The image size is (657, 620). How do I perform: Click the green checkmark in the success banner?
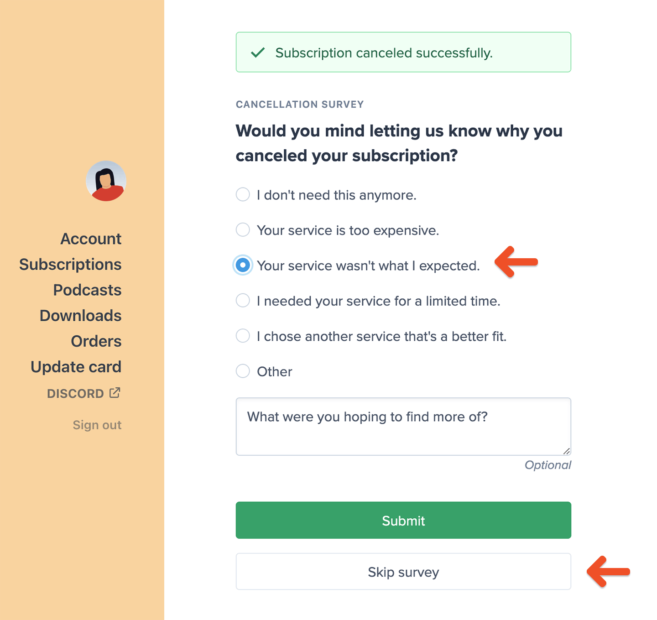pos(258,52)
